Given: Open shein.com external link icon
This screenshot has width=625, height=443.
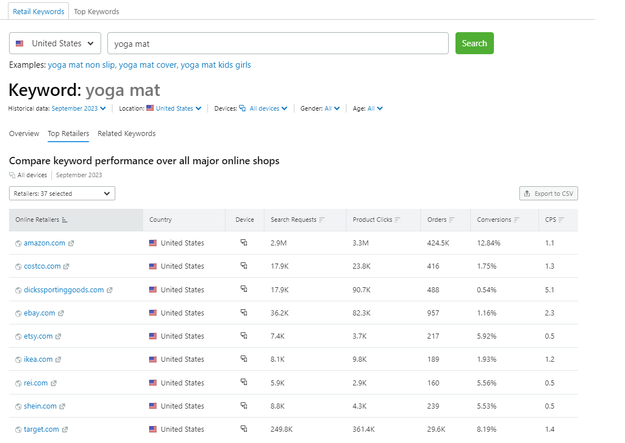Looking at the screenshot, I should click(x=62, y=406).
